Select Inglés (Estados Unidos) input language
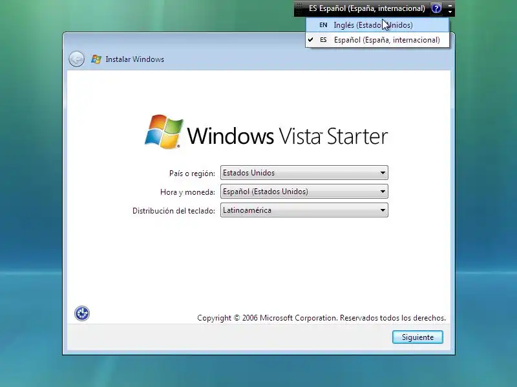 tap(377, 25)
